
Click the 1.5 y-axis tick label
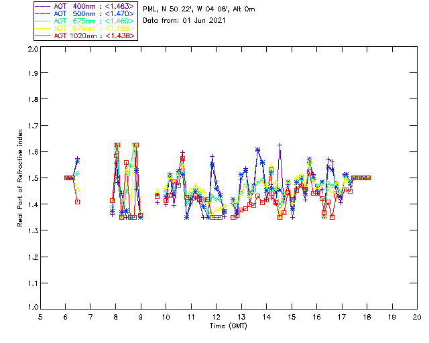pyautogui.click(x=33, y=178)
